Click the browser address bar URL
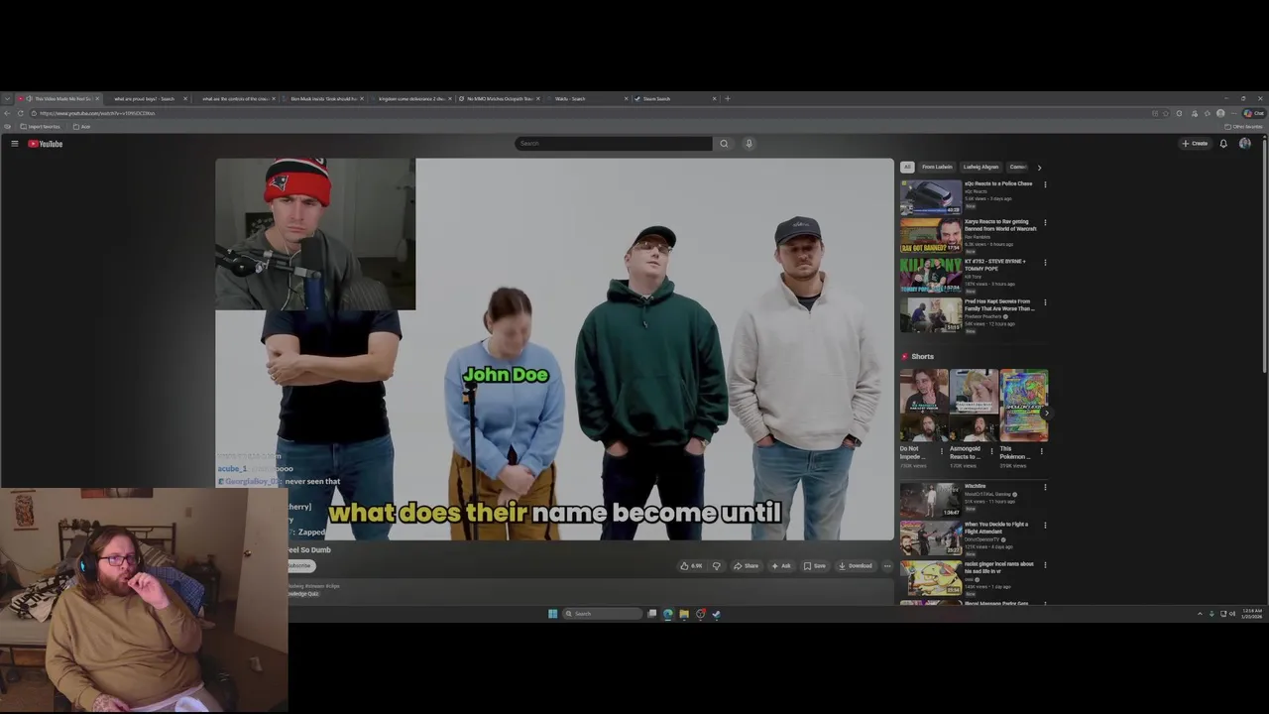Viewport: 1269px width, 714px height. [97, 113]
